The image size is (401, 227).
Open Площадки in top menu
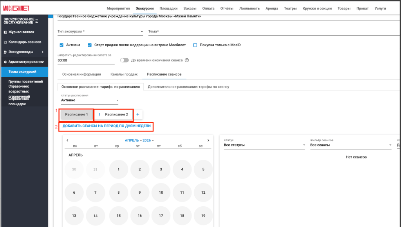click(x=168, y=9)
